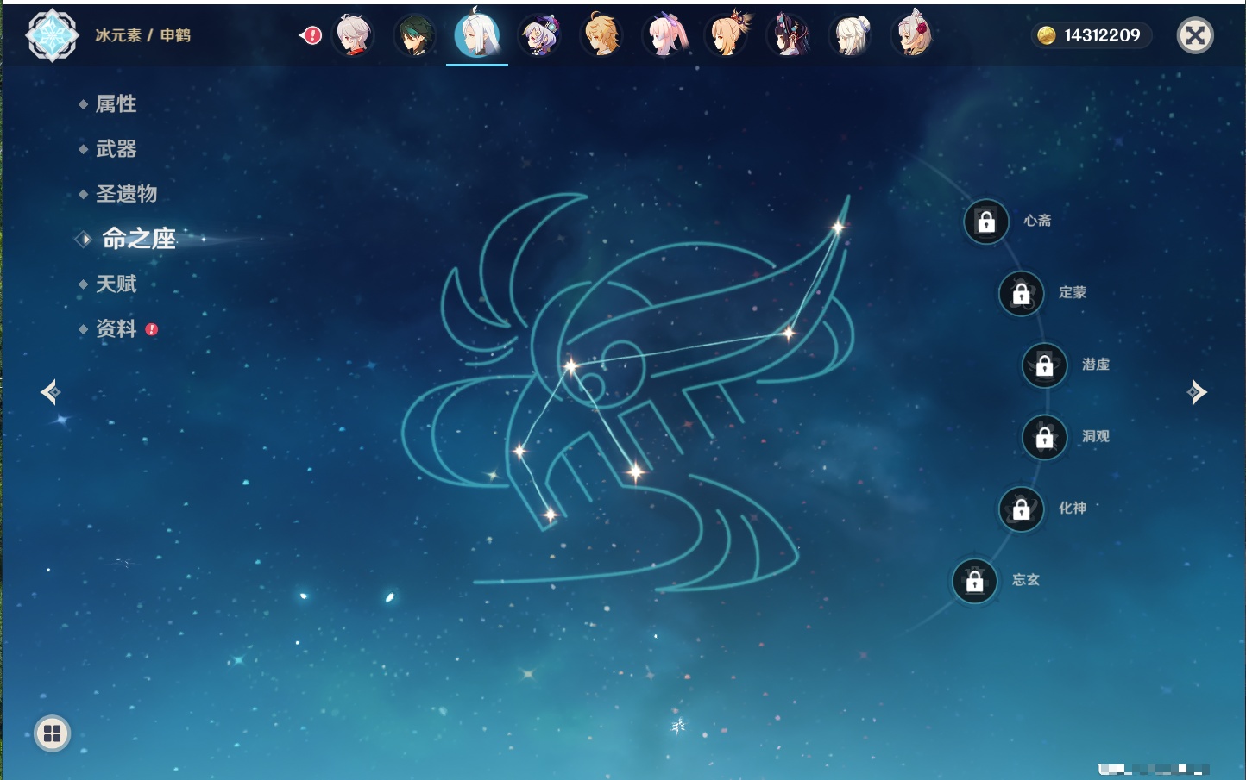Pick the Noelle portrait with red rose
Viewport: 1246px width, 780px height.
[912, 35]
